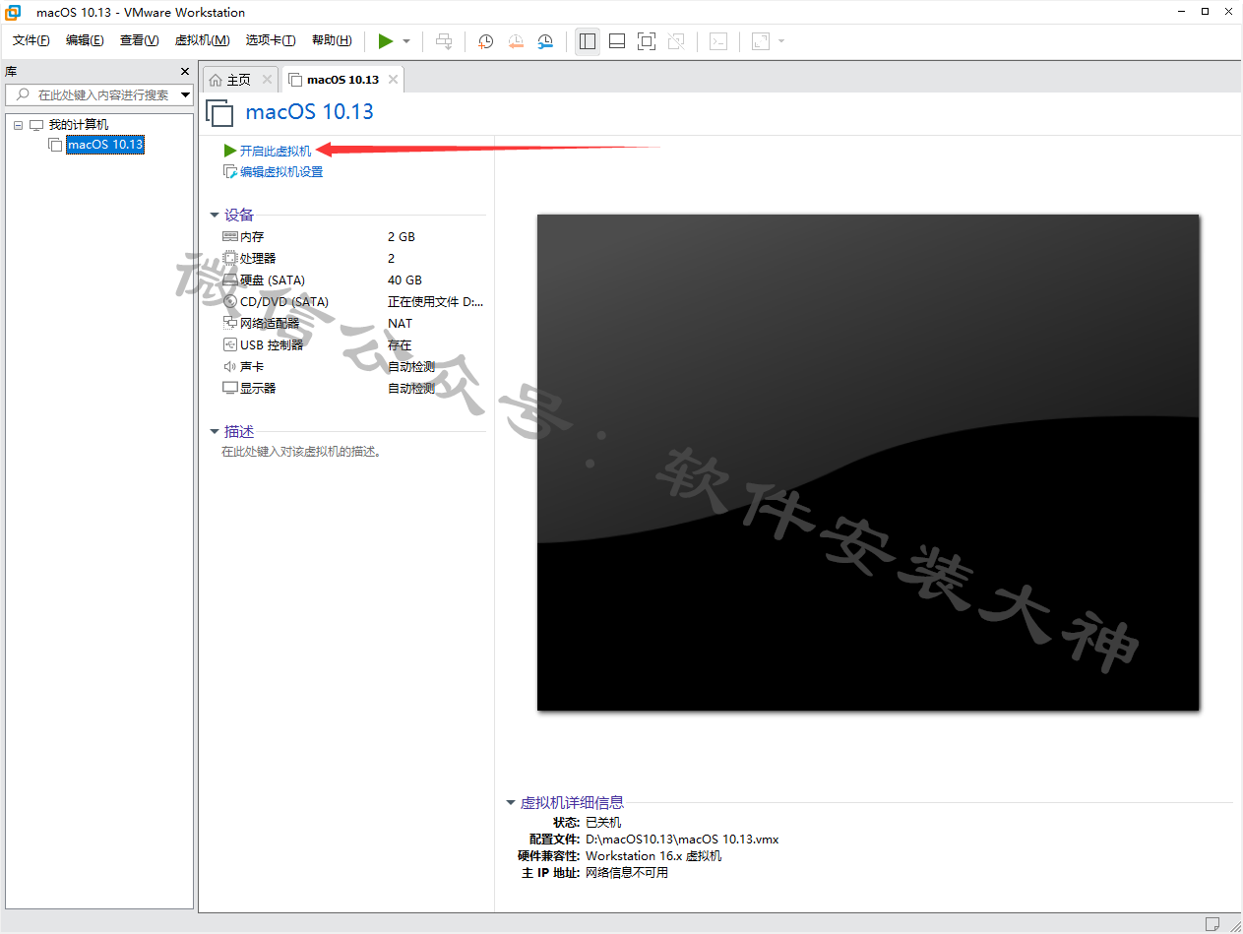The height and width of the screenshot is (934, 1243).
Task: Open the power options dropdown arrow
Action: (406, 41)
